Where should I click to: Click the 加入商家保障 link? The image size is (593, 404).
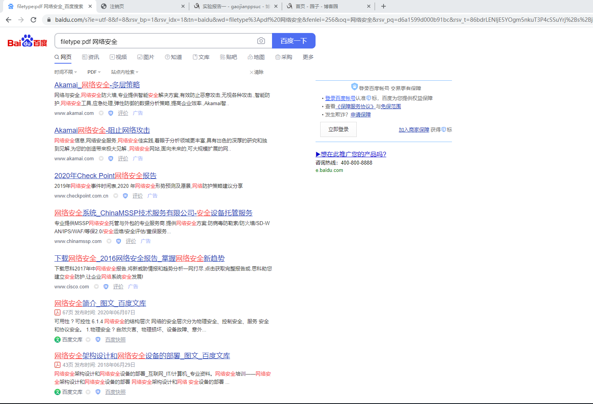click(x=414, y=130)
